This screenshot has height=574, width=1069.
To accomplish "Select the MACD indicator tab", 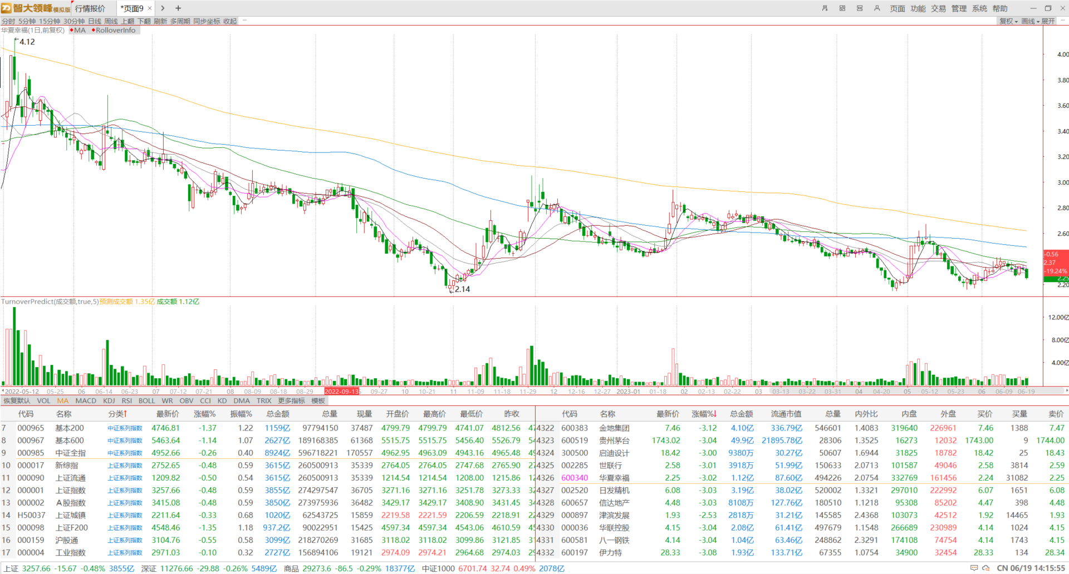I will click(x=86, y=400).
